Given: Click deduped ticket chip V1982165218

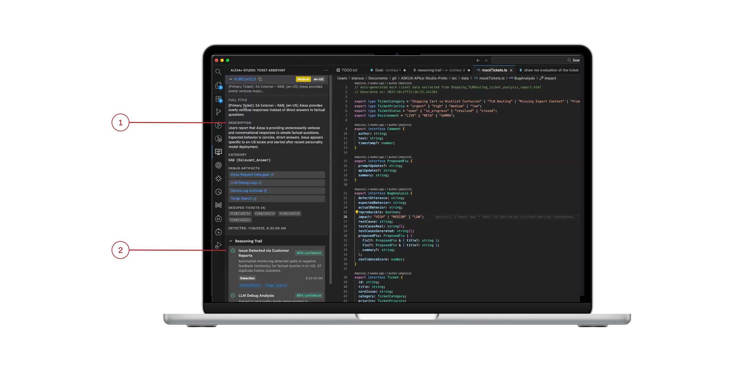Looking at the screenshot, I should pos(289,214).
